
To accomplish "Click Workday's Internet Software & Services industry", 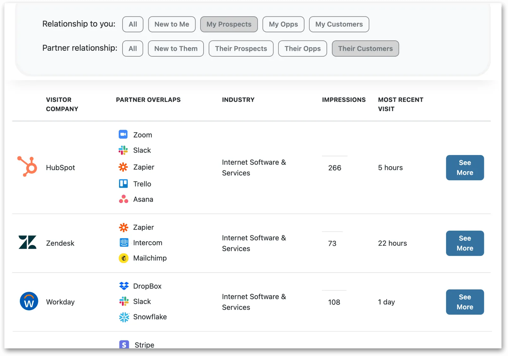I will 254,302.
